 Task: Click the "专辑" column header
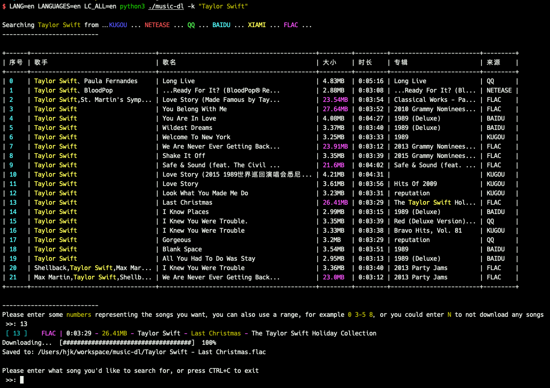point(401,62)
